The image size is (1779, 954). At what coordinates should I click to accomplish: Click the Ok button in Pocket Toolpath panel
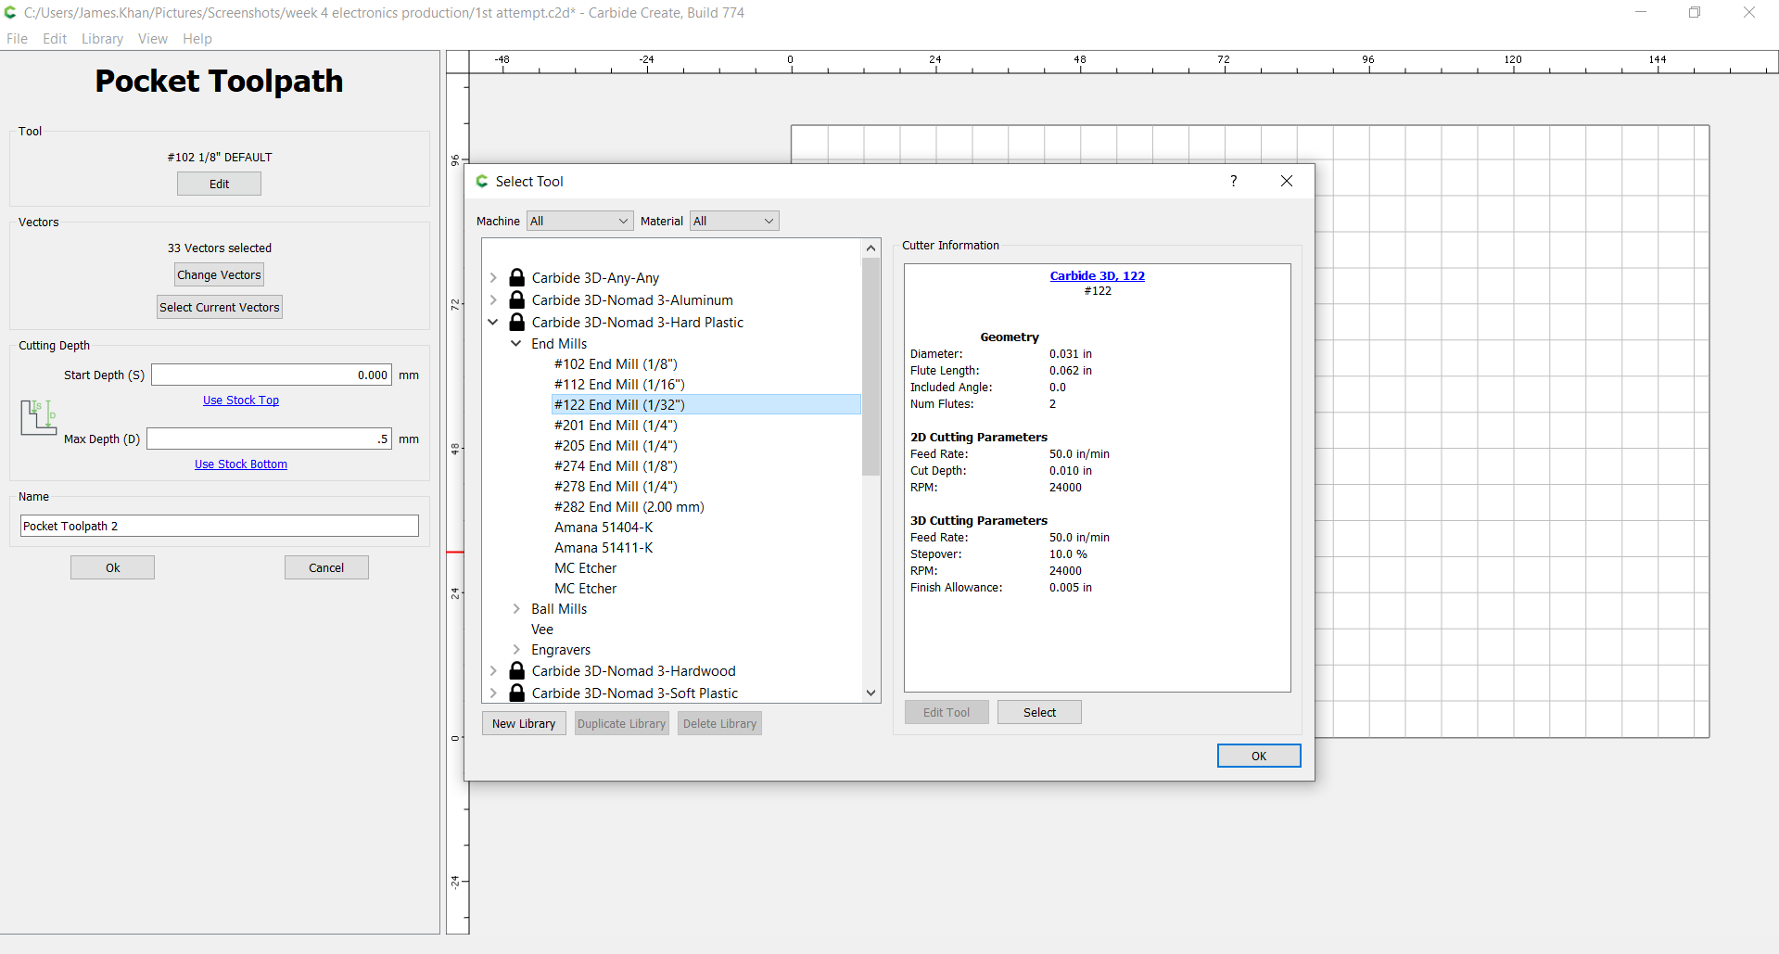click(x=112, y=567)
